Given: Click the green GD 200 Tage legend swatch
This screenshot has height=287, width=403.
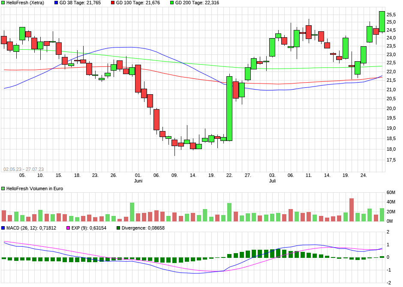Looking at the screenshot, I should [x=172, y=3].
